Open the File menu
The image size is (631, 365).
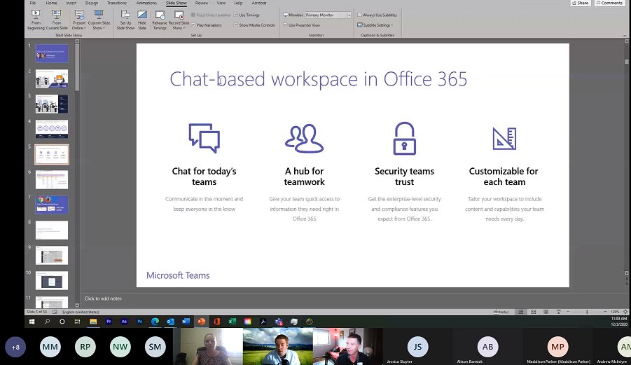tap(33, 3)
